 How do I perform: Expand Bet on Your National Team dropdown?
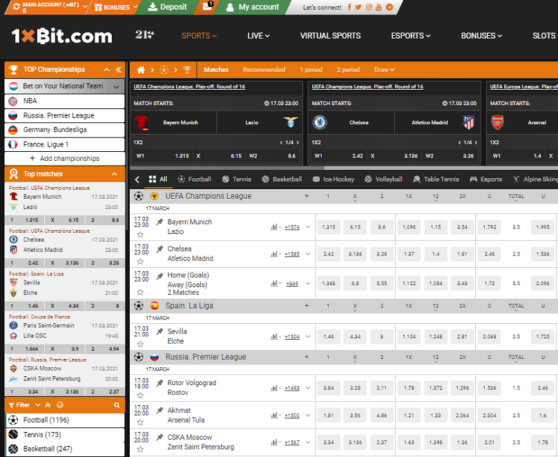point(117,86)
